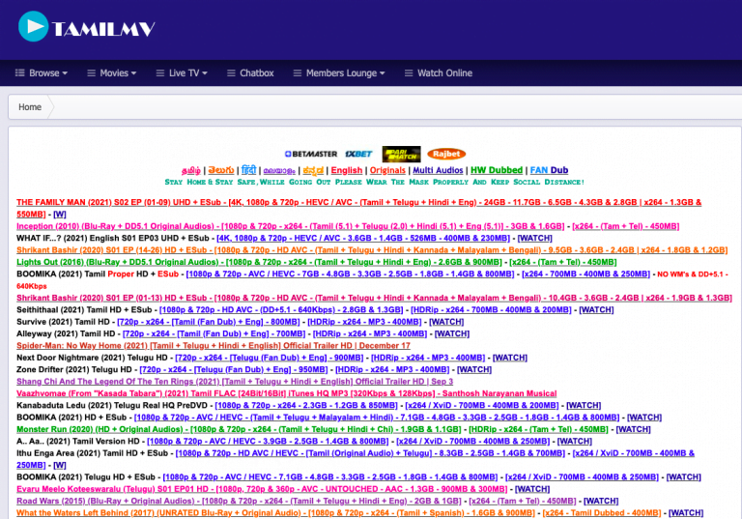Open the Malayalam language category link

point(279,170)
